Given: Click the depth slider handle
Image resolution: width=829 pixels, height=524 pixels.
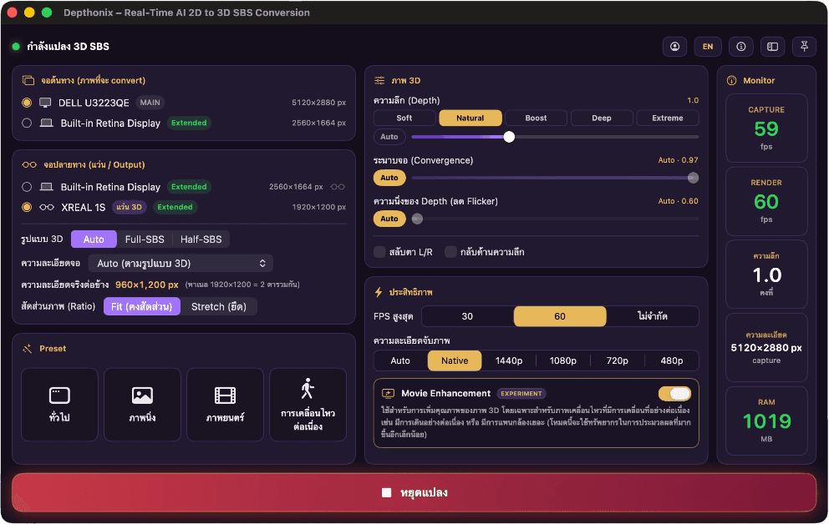Looking at the screenshot, I should tap(509, 137).
